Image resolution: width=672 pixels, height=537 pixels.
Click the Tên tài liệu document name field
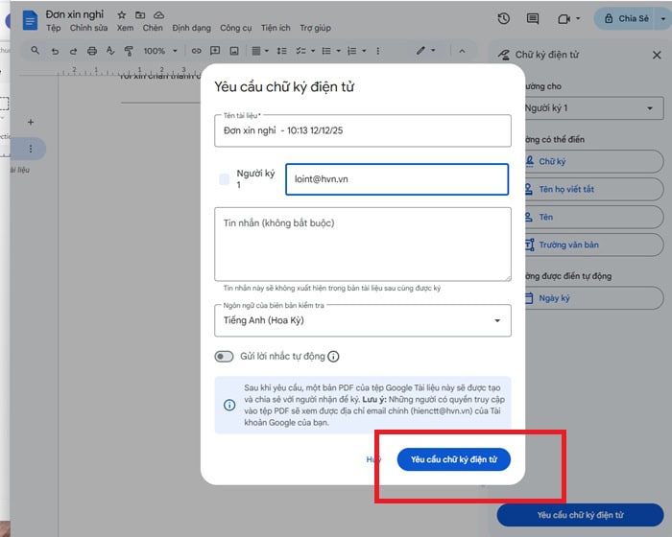[363, 130]
